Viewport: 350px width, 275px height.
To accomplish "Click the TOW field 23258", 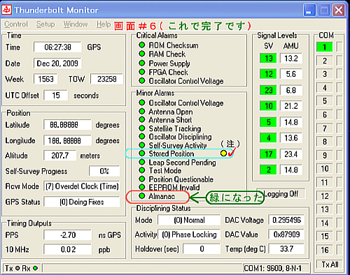I will click(x=107, y=79).
